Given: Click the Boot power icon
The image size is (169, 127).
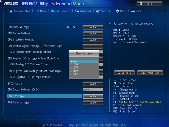Looking at the screenshot, I should click(x=117, y=11).
